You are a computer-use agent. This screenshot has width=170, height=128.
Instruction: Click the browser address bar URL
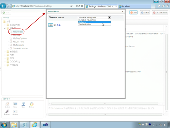pyautogui.click(x=34, y=6)
